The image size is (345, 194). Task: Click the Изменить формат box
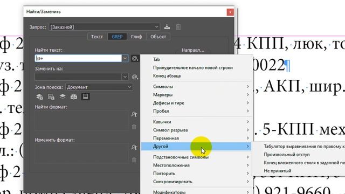81,153
